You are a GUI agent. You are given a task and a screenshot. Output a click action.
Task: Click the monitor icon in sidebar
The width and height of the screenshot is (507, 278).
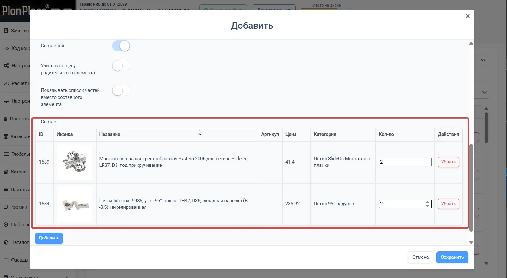tap(6, 101)
